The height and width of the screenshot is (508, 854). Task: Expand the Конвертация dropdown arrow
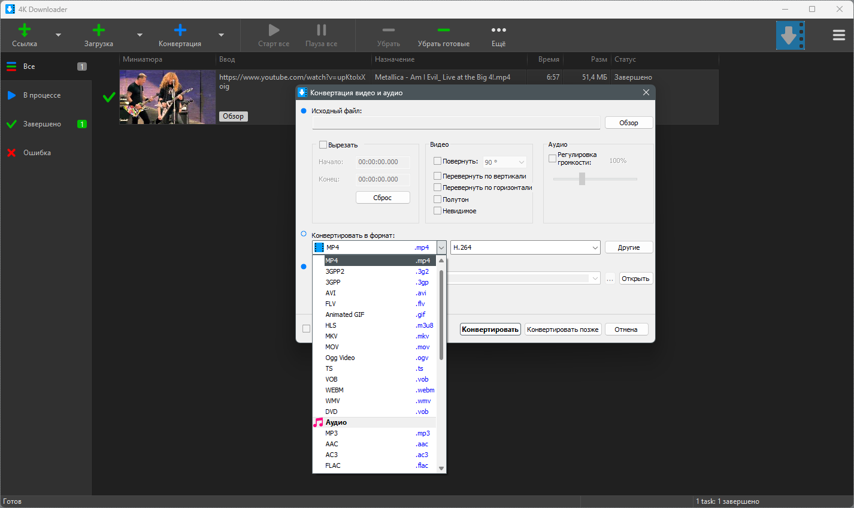point(221,35)
